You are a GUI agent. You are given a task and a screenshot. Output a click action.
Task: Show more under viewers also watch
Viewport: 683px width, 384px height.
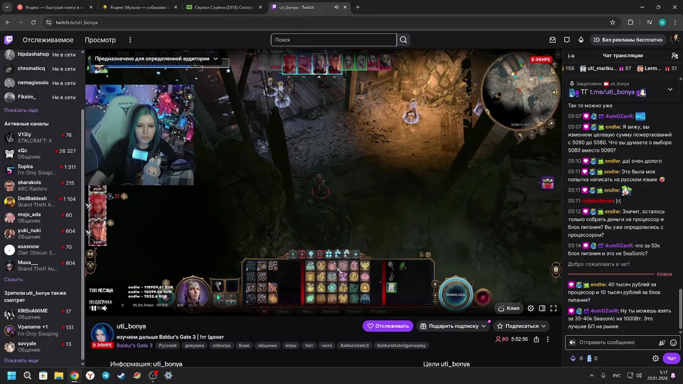tap(21, 361)
